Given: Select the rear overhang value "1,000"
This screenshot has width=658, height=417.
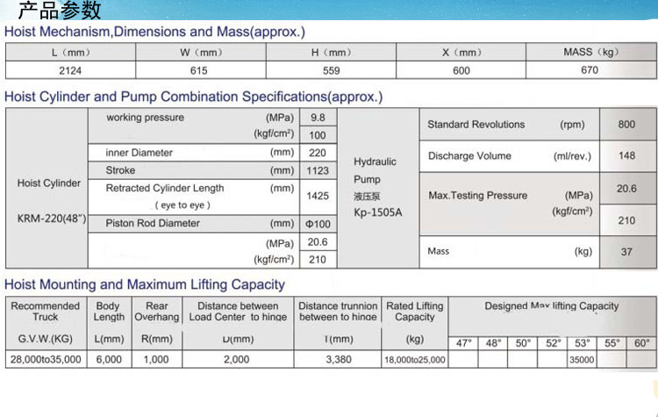Looking at the screenshot, I should (156, 359).
